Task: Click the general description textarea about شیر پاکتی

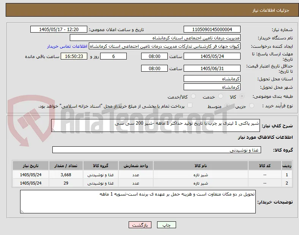Action: (x=156, y=125)
